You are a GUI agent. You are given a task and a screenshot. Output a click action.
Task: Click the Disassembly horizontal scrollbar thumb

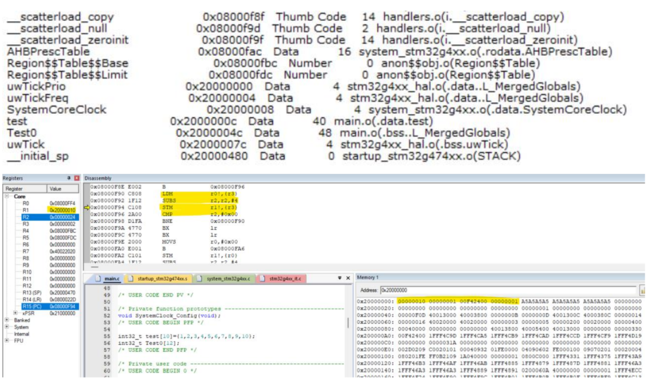(x=95, y=267)
